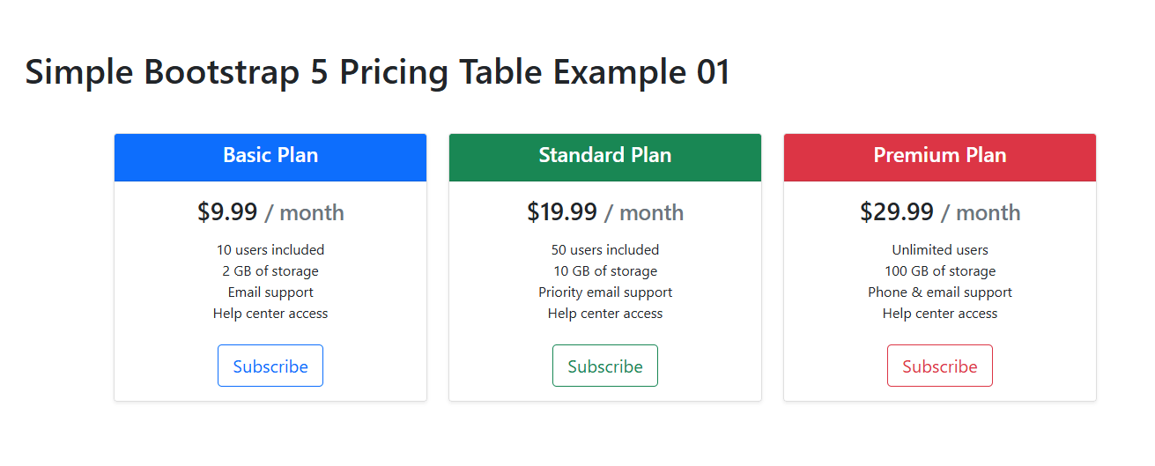Click the green Standard Plan header
Image resolution: width=1155 pixels, height=466 pixels.
[605, 156]
